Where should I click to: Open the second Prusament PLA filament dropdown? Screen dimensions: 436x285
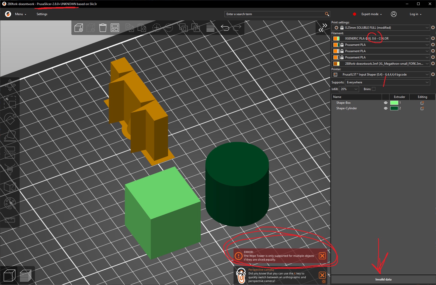[x=381, y=51]
